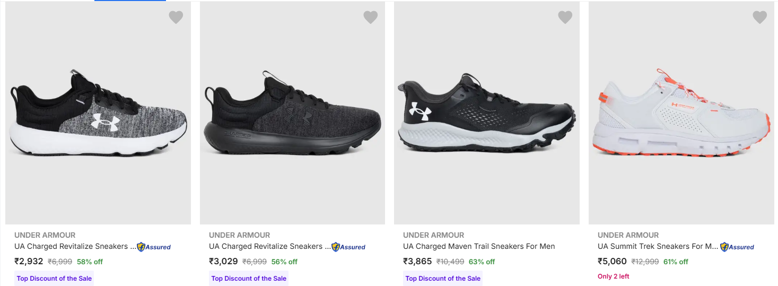Toggle wishlist heart on all-black Revitalize sneaker

pyautogui.click(x=370, y=18)
